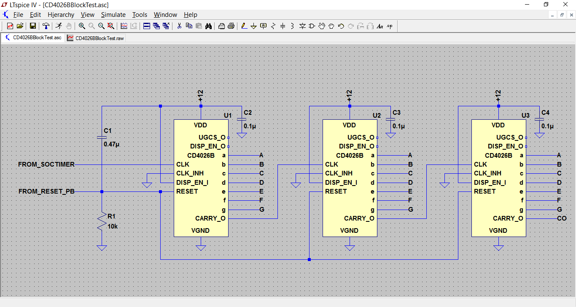This screenshot has width=576, height=307.
Task: Select the Place Capacitor tool
Action: (283, 26)
